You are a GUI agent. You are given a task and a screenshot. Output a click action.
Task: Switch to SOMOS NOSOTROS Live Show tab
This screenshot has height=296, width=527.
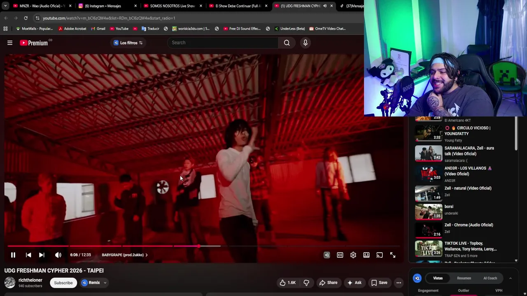click(x=172, y=6)
